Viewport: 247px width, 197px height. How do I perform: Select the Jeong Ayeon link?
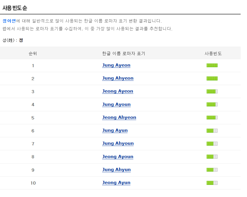click(x=118, y=91)
